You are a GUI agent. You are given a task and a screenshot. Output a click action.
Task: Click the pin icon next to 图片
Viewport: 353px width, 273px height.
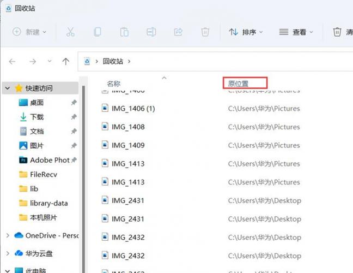tap(74, 146)
